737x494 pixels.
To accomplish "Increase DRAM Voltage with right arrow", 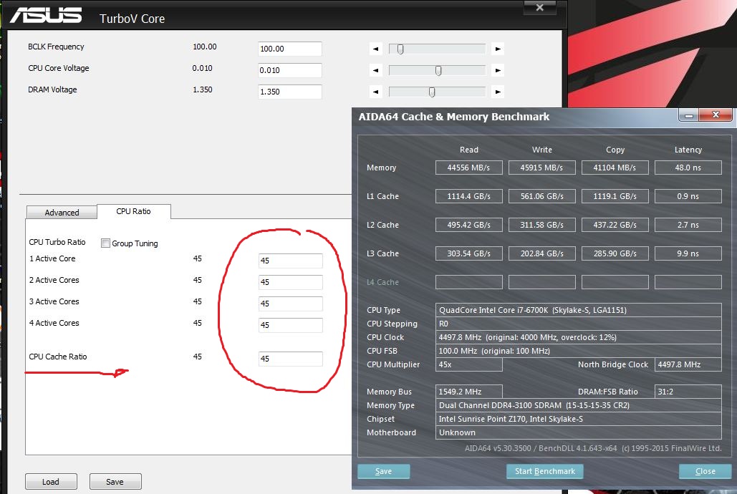I will pos(498,92).
